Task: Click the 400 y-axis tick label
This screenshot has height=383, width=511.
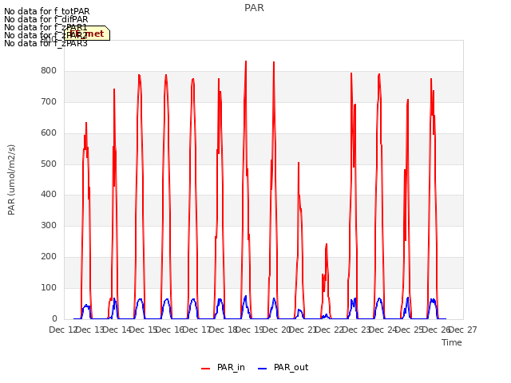Action: 49,195
